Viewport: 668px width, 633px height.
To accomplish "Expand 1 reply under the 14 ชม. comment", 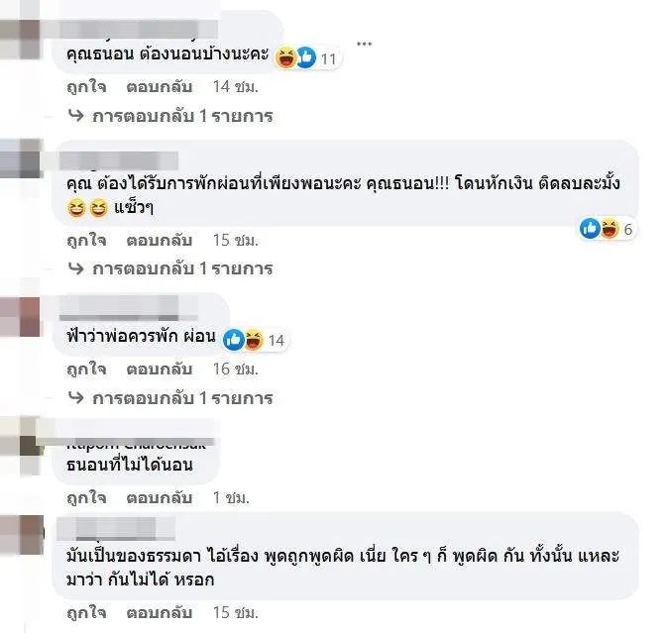I will [x=182, y=116].
